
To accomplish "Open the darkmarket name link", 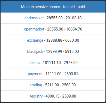I will (x=34, y=18).
